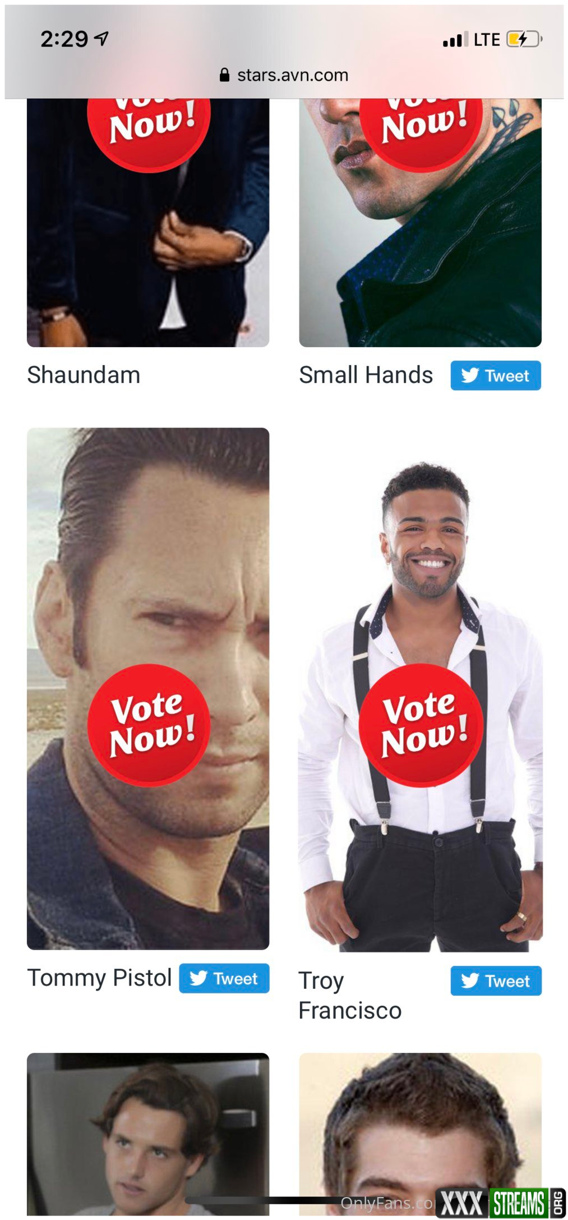Open the Shaundam name link
Screen dimensions: 568x1220
[x=84, y=375]
